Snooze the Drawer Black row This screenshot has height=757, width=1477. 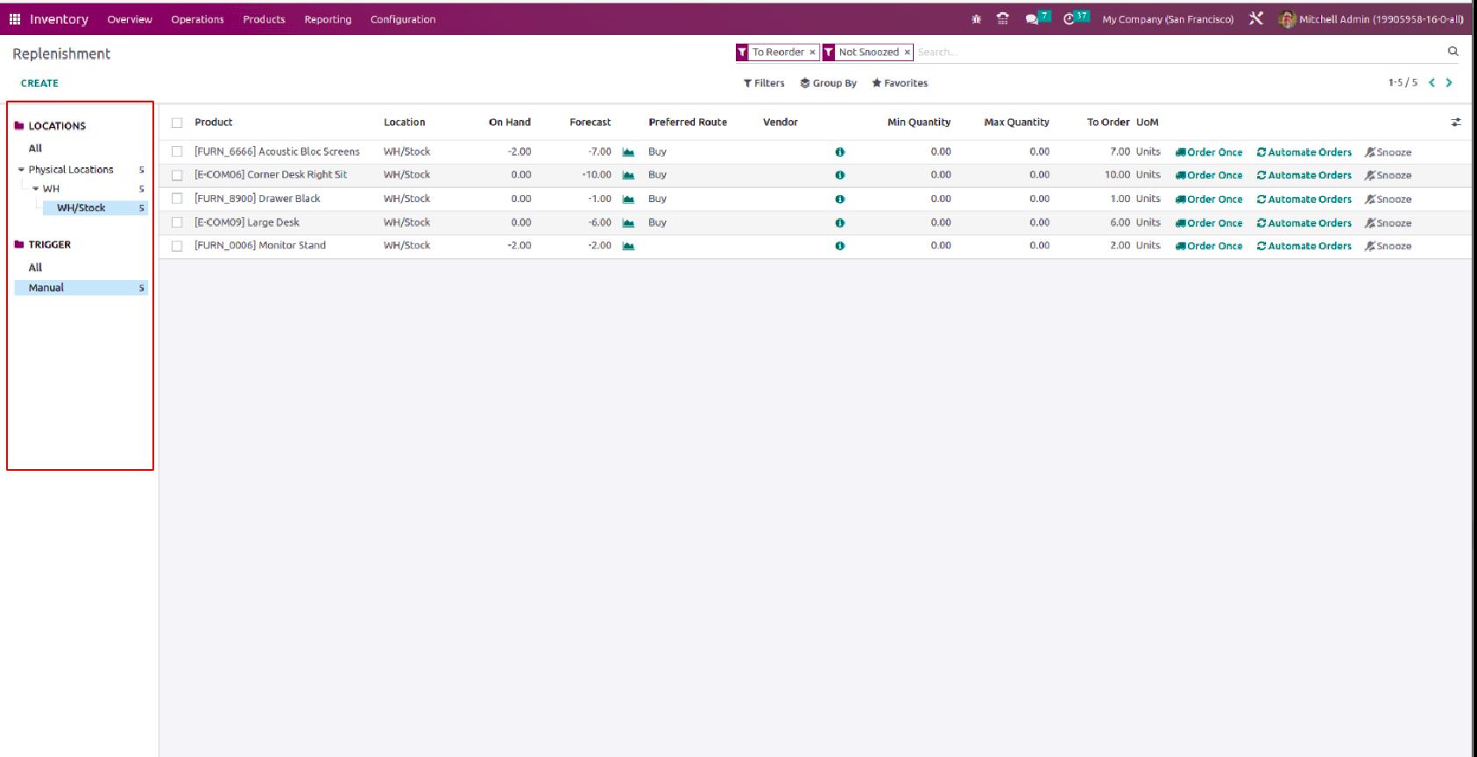tap(1388, 200)
